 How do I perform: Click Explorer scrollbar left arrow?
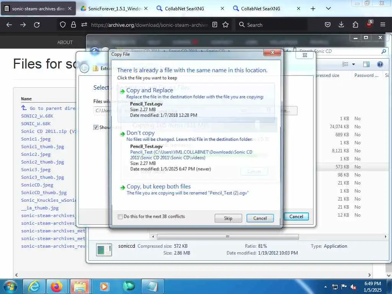point(153,237)
